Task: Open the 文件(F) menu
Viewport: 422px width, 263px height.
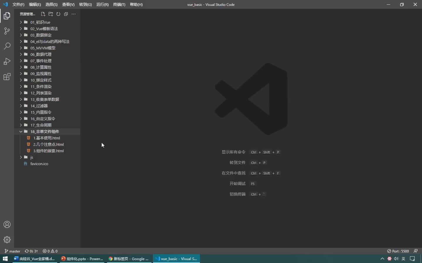Action: click(18, 4)
